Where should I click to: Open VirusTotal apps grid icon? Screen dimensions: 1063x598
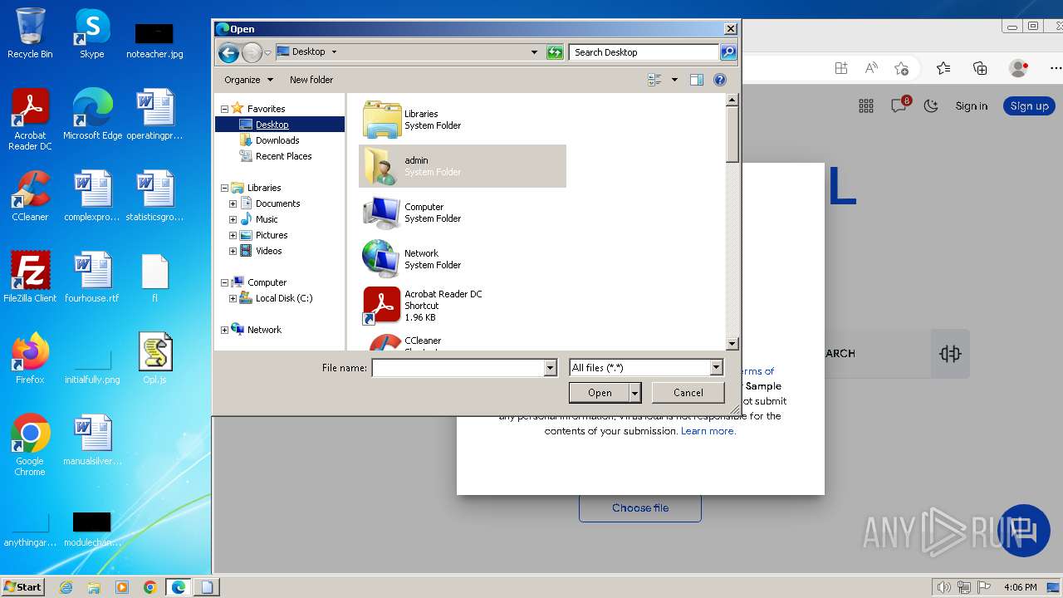pyautogui.click(x=866, y=105)
